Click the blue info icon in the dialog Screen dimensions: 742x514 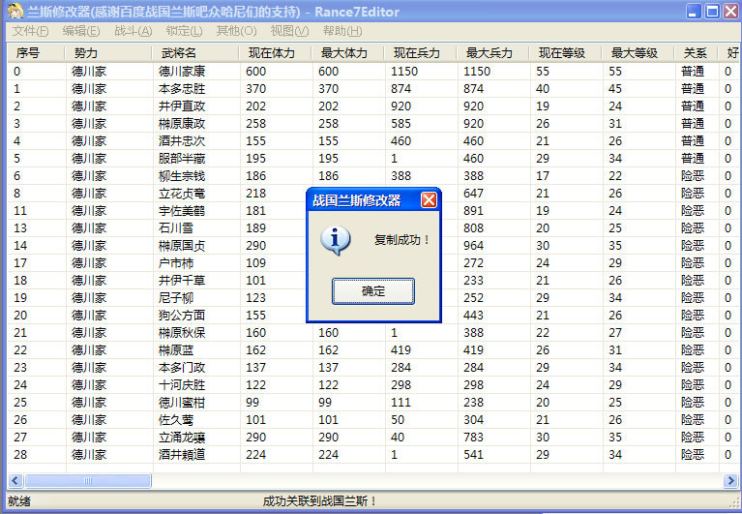pos(334,239)
